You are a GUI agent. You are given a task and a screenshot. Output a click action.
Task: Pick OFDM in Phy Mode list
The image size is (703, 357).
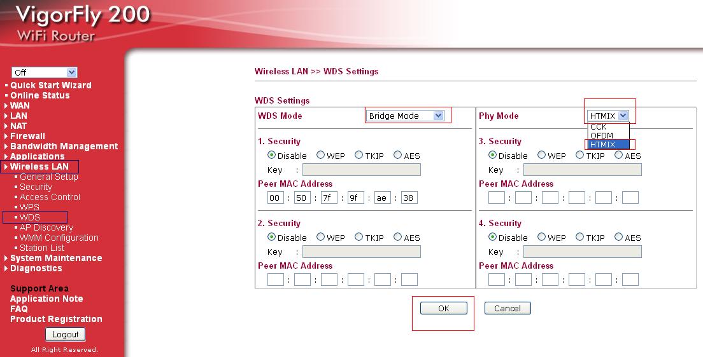[602, 135]
